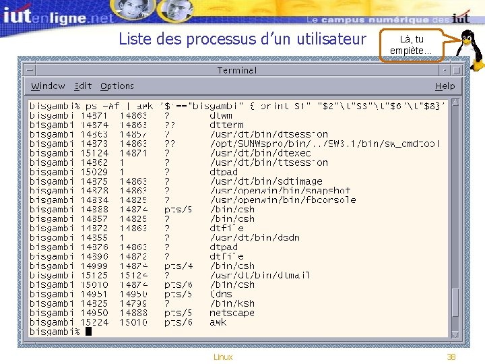Click the speech bubble 'Là, tu empiète...'

coord(411,45)
